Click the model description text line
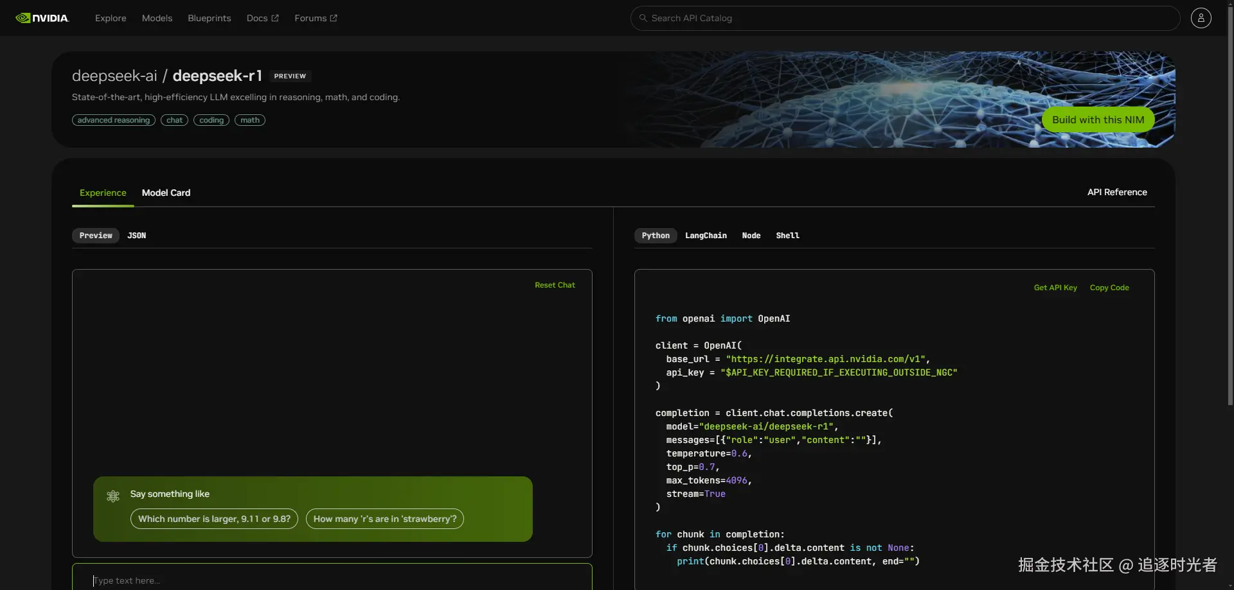The image size is (1234, 590). [236, 97]
